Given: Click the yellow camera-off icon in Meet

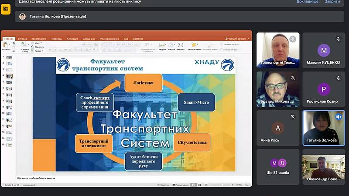Looking at the screenshot, I should (6, 9).
